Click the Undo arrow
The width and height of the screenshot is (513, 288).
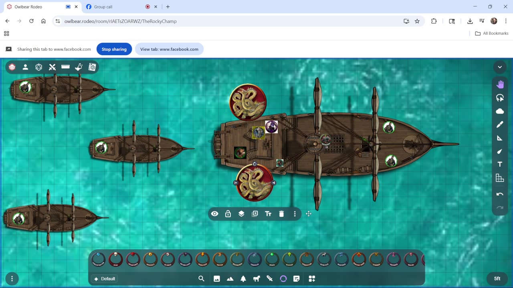[x=500, y=194]
